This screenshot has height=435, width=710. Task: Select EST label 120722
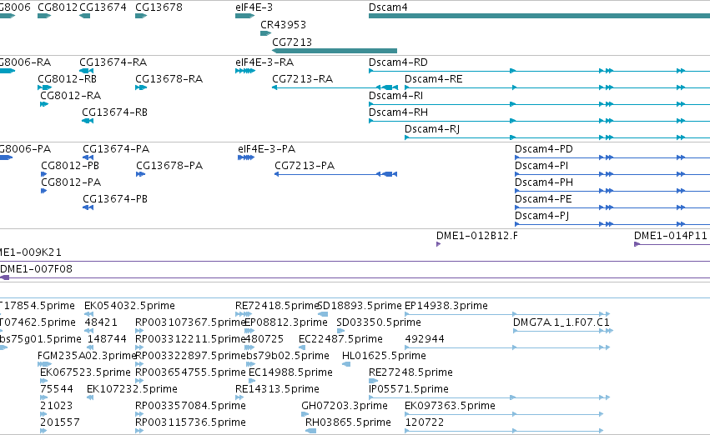click(425, 422)
